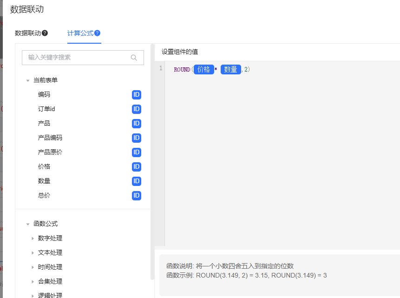Click the 函数示例 ROUND example line
Image resolution: width=400 pixels, height=298 pixels.
247,276
